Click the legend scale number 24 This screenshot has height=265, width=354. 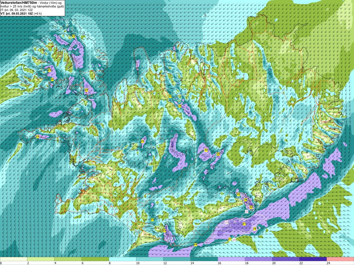(328, 263)
